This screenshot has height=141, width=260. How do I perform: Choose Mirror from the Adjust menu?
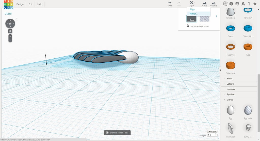coord(199,14)
